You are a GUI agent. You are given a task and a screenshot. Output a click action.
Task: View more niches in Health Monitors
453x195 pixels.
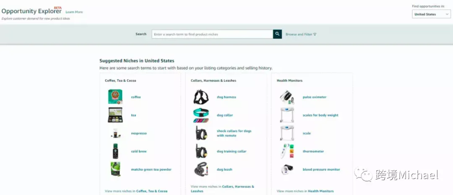(x=305, y=191)
